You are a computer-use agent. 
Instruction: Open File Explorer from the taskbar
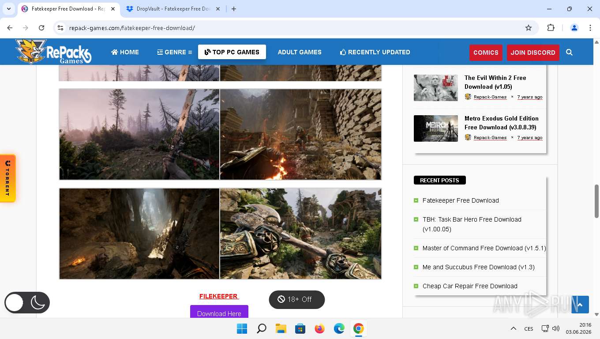[x=281, y=328]
